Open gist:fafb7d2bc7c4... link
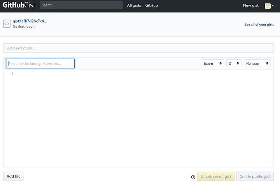This screenshot has width=280, height=186. 30,21
